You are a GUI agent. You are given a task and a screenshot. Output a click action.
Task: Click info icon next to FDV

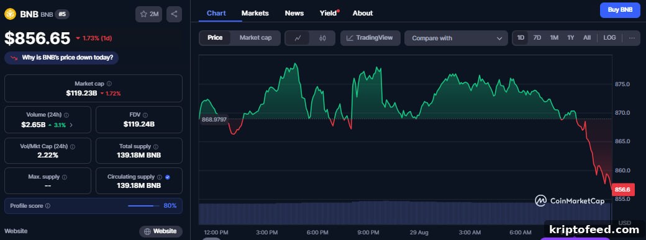point(145,115)
